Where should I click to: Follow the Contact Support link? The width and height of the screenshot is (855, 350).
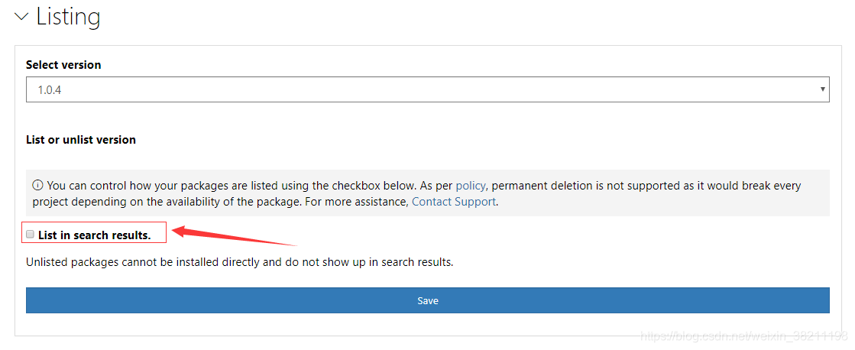[454, 202]
